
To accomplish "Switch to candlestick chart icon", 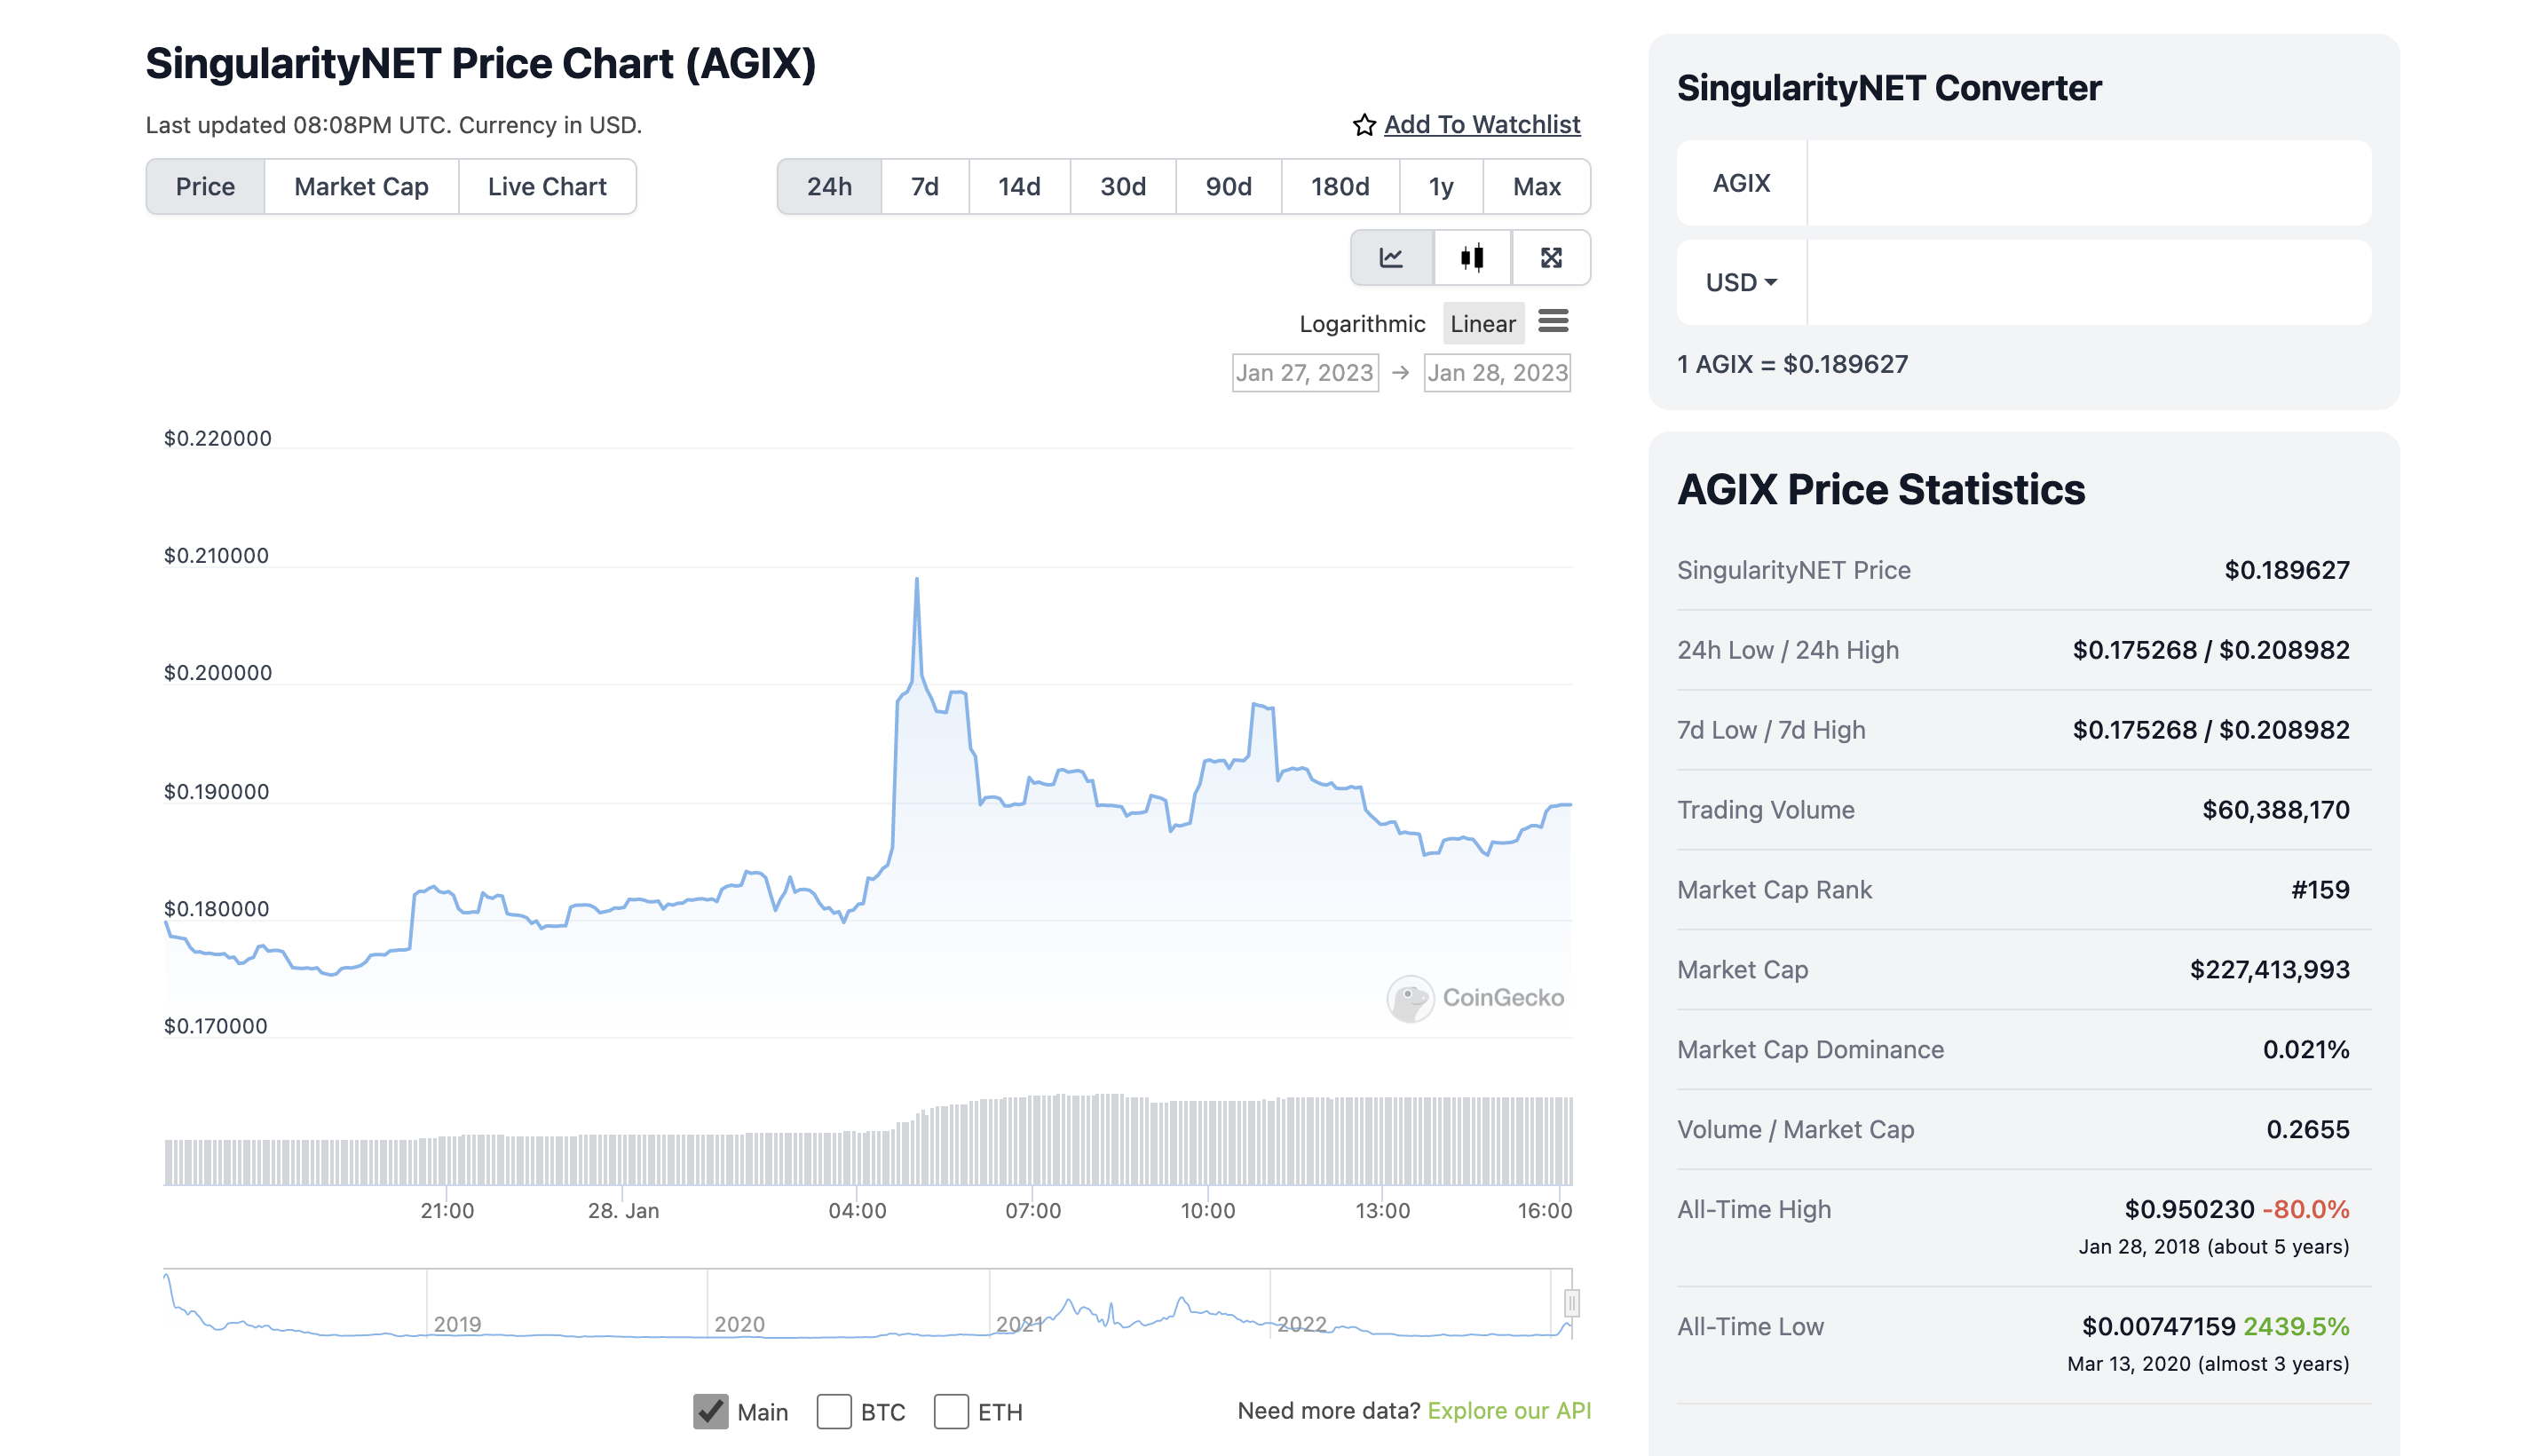I will pyautogui.click(x=1472, y=258).
